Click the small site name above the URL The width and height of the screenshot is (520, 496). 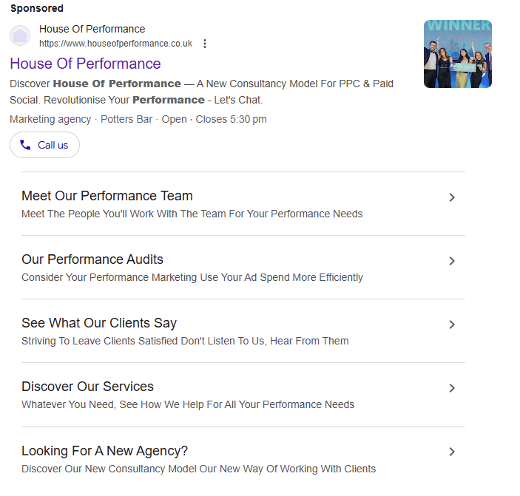(x=92, y=29)
